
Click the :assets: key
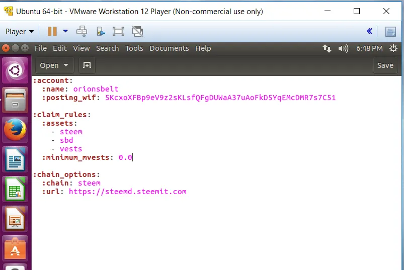click(x=59, y=123)
